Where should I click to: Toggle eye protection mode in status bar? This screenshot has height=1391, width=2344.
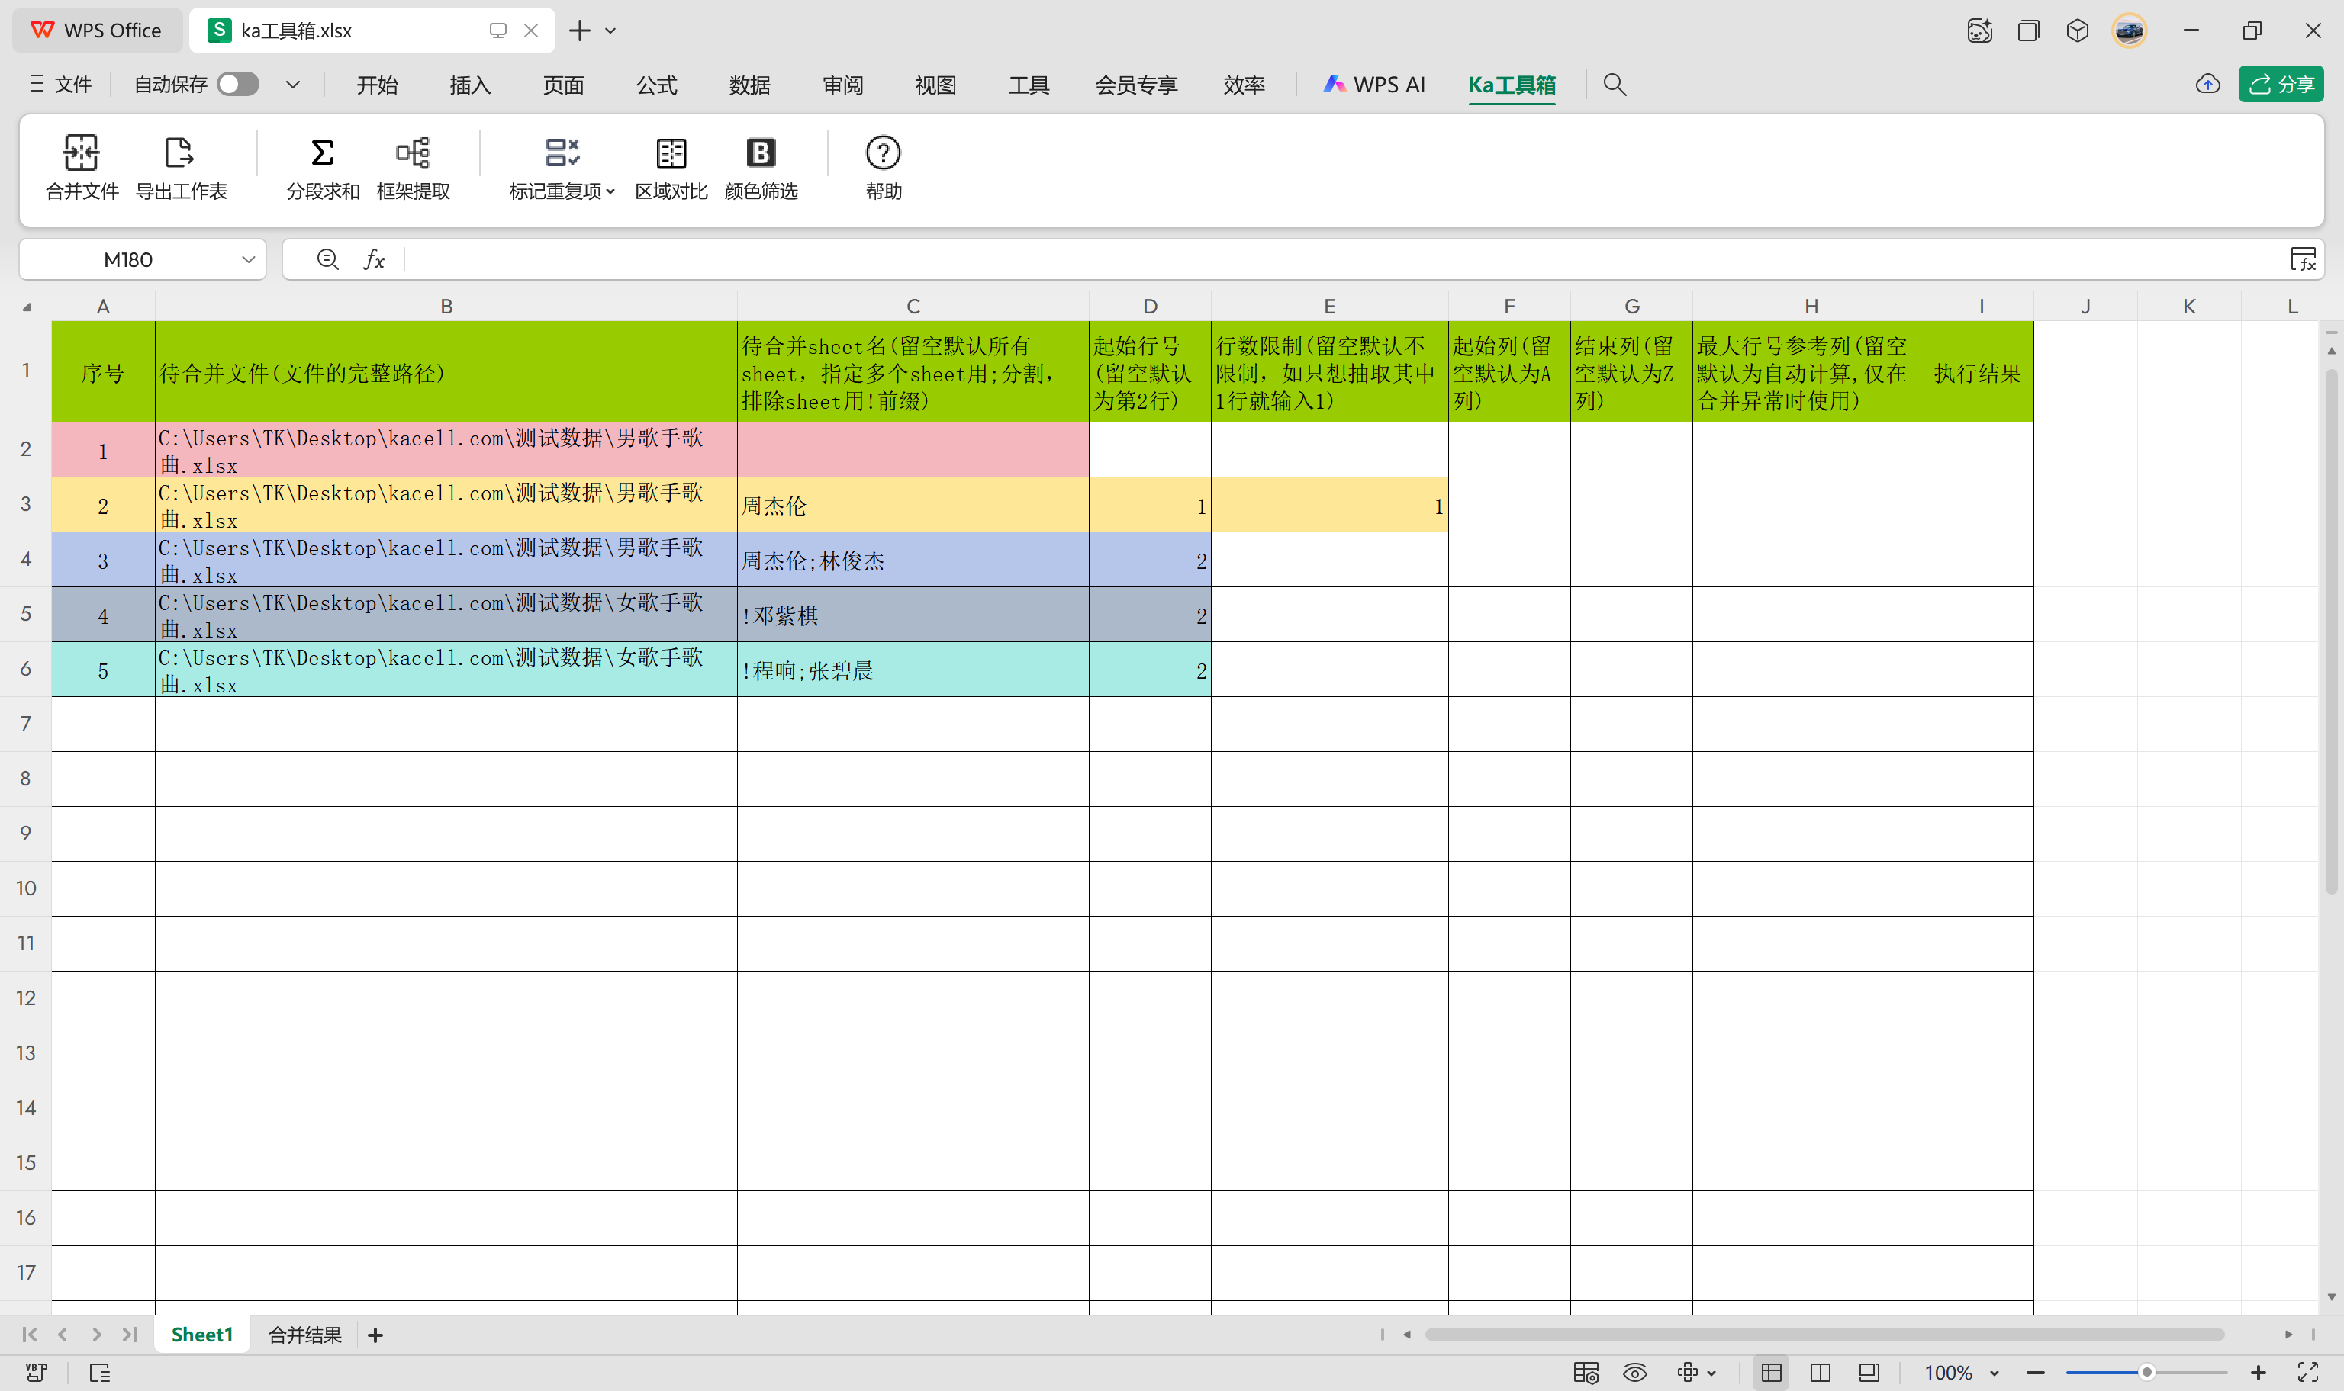(1634, 1372)
